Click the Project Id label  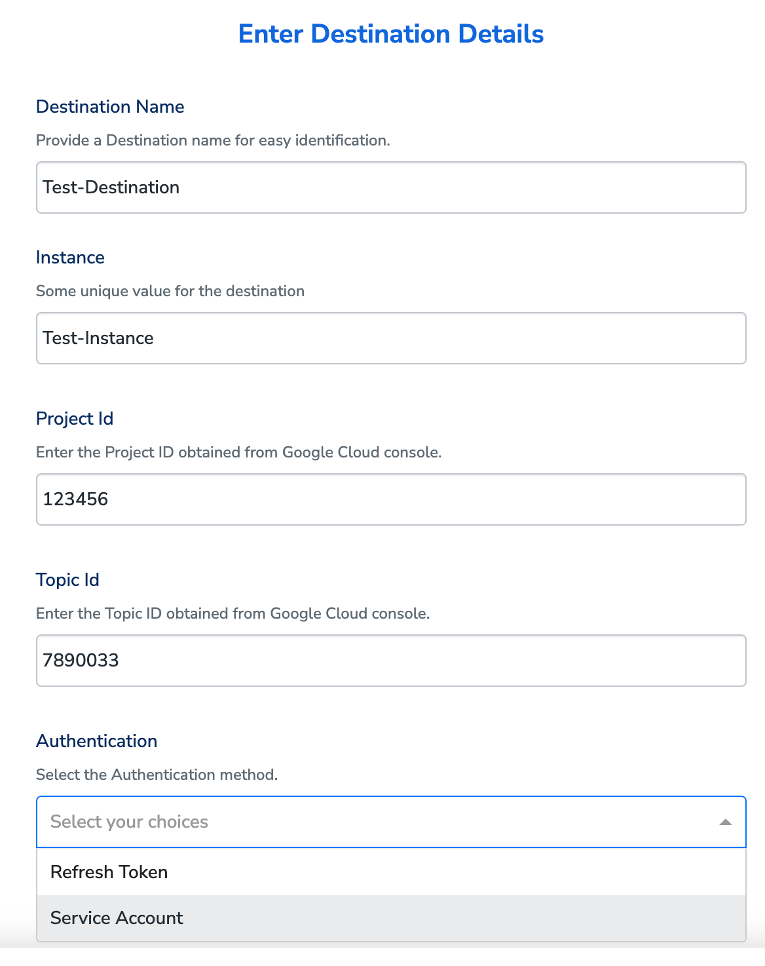(x=75, y=419)
